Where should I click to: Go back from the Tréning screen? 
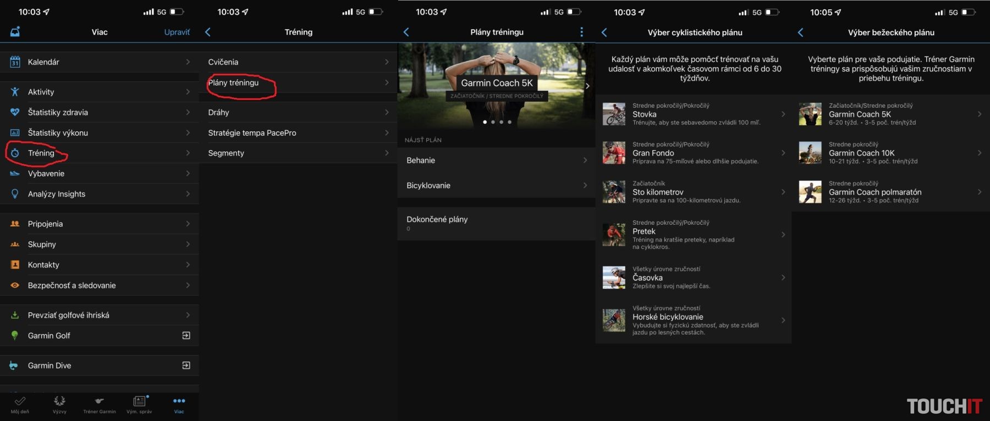click(x=208, y=32)
